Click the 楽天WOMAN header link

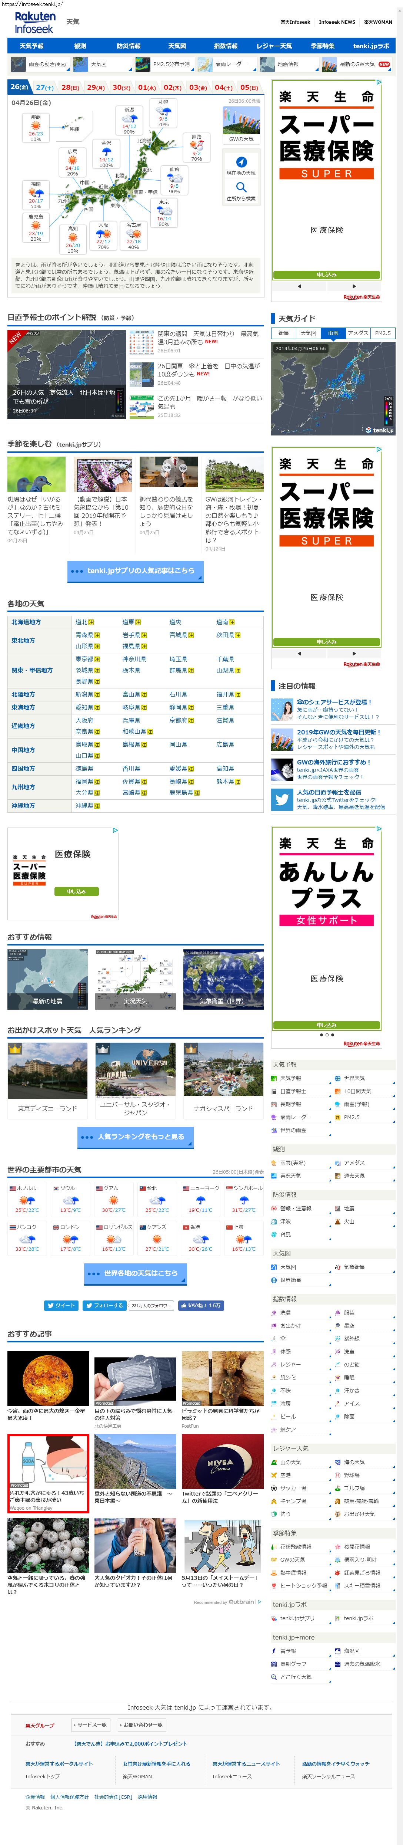(378, 22)
